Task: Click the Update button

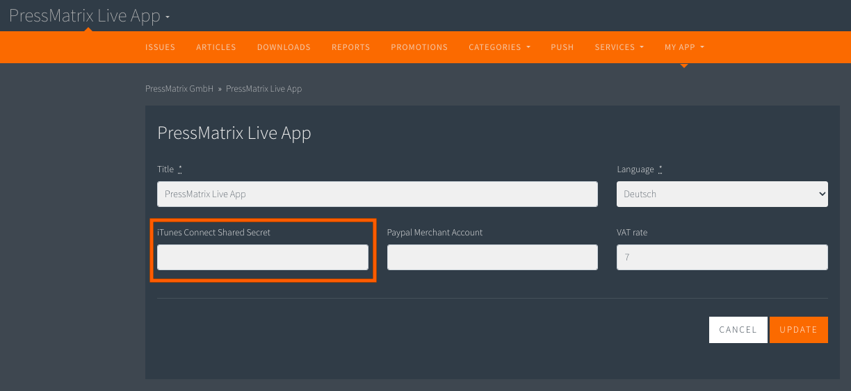Action: click(799, 330)
